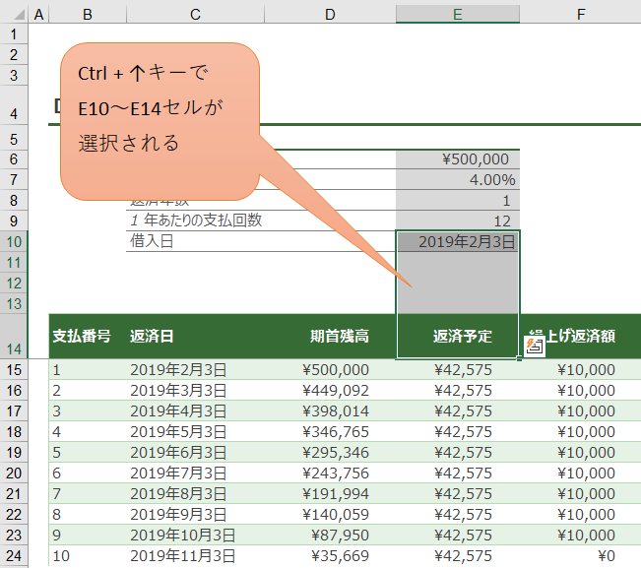641x568 pixels.
Task: Click the 2019年6月3日 date cell
Action: coord(195,453)
